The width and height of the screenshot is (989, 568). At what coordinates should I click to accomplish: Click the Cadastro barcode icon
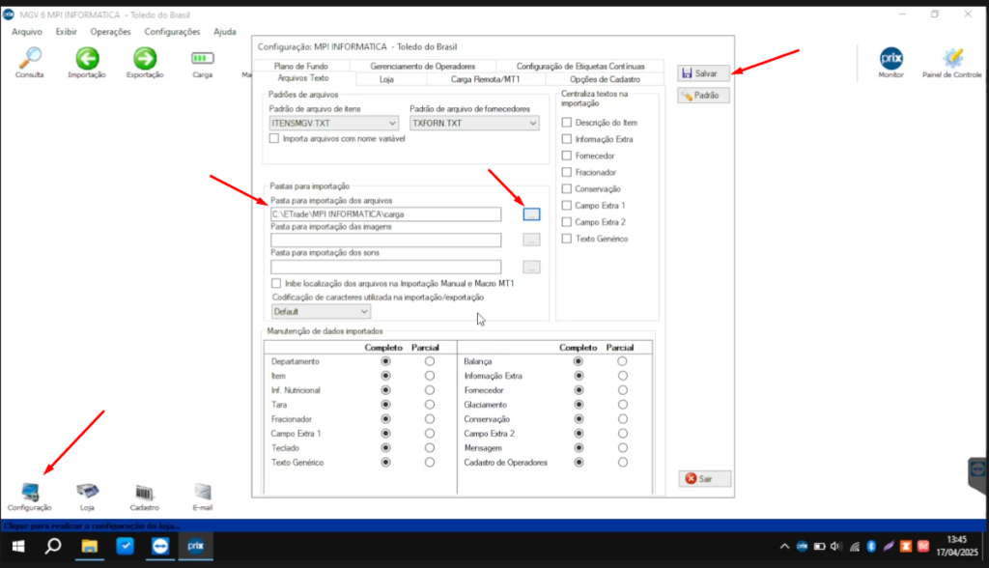tap(145, 492)
